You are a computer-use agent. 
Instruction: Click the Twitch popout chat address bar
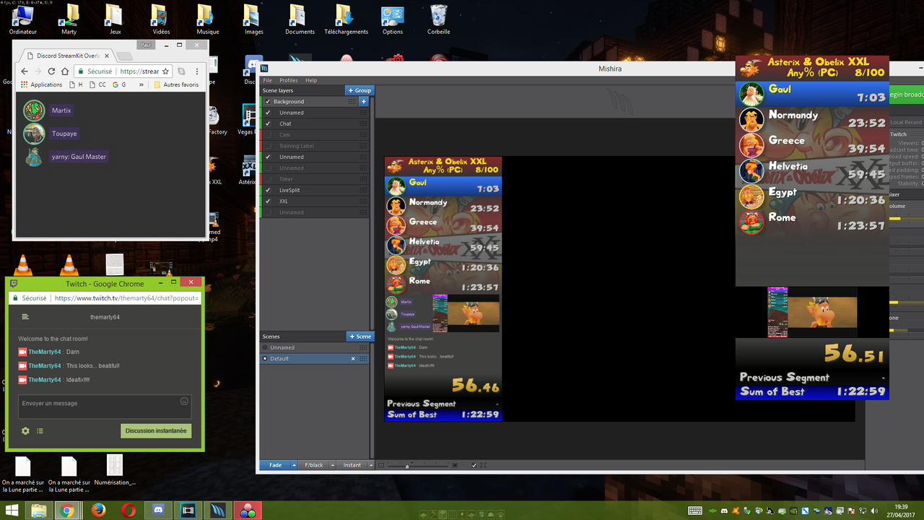(105, 298)
